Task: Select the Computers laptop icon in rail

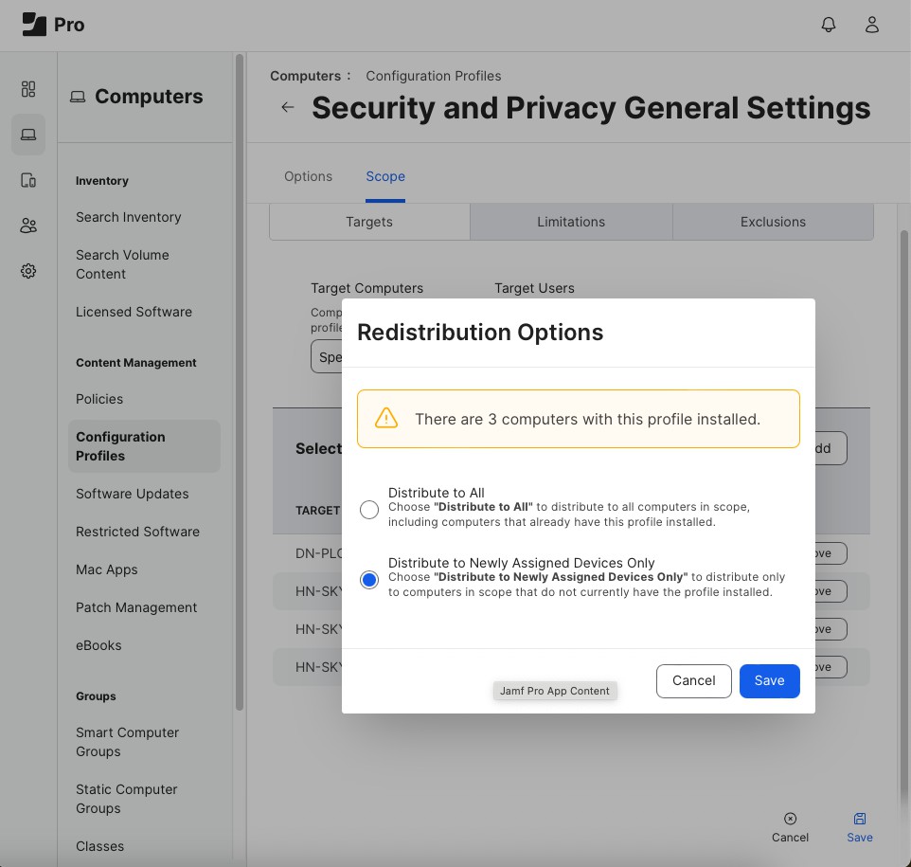Action: [28, 135]
